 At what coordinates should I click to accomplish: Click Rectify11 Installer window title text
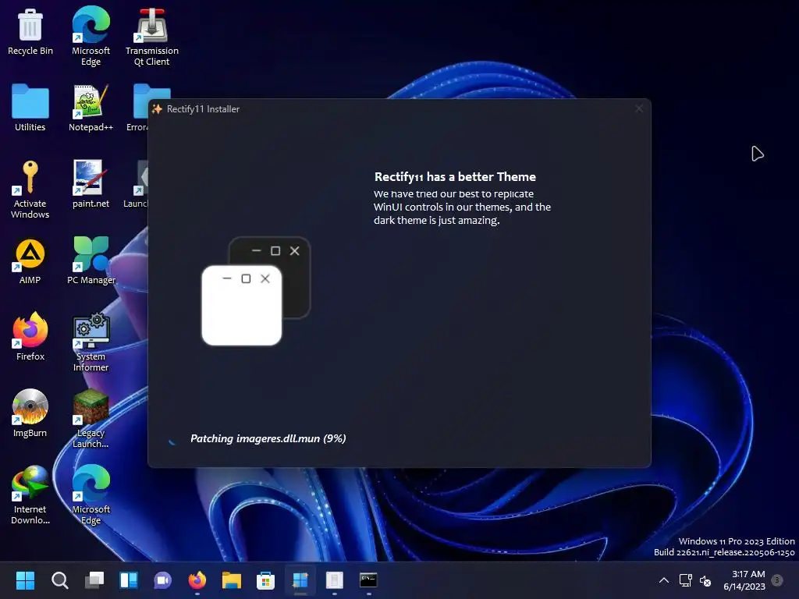(x=204, y=109)
